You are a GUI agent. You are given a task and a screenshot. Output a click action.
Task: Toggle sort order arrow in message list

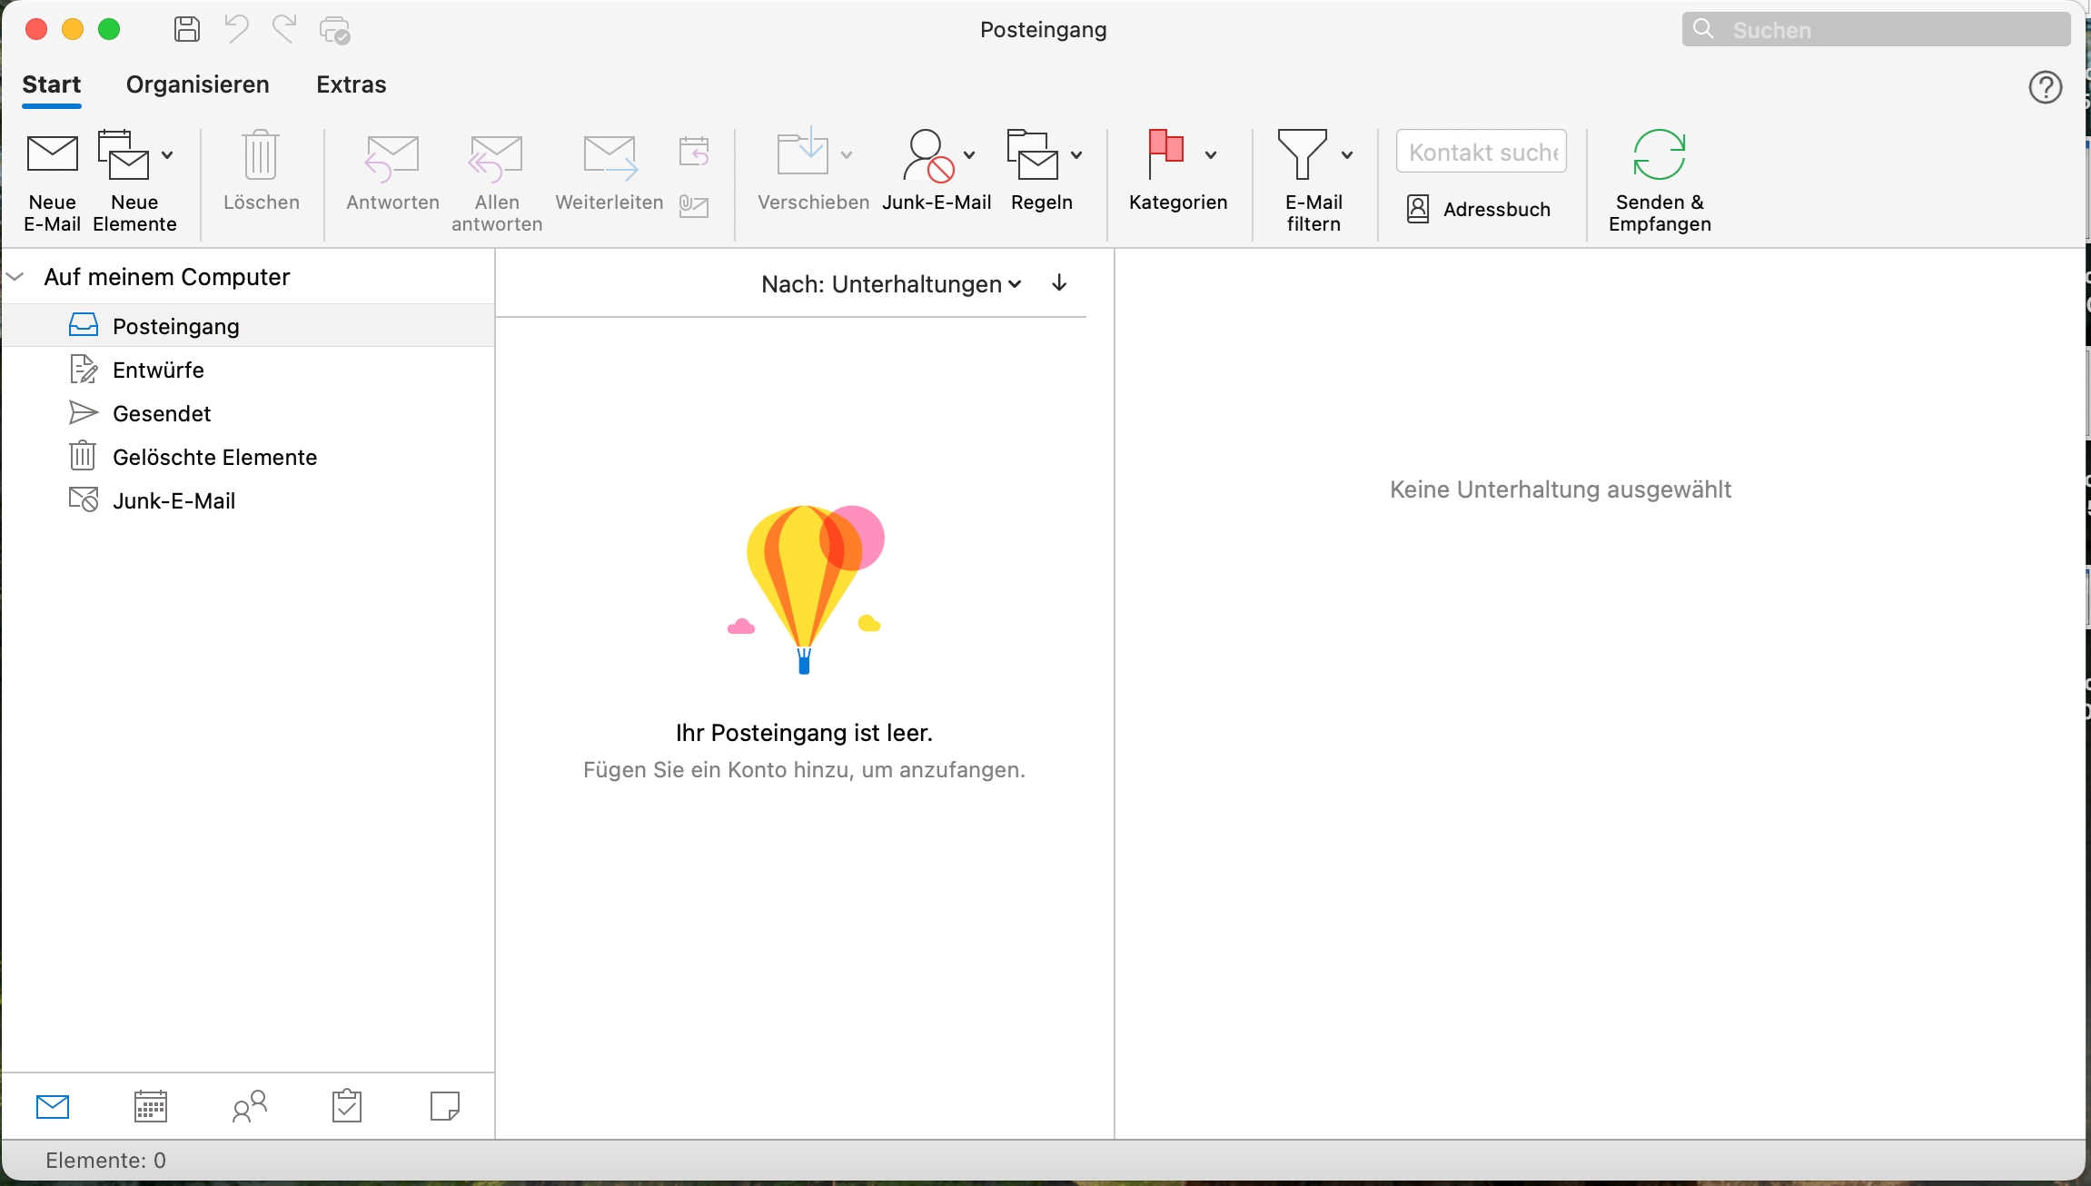(x=1059, y=283)
